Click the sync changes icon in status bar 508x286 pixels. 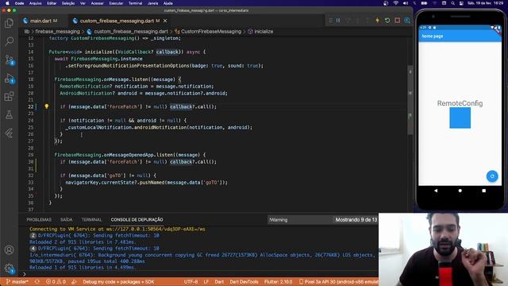coord(37,282)
